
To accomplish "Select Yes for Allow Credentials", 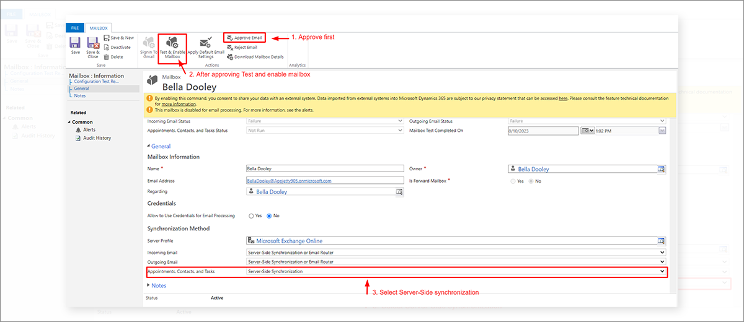I will (251, 216).
